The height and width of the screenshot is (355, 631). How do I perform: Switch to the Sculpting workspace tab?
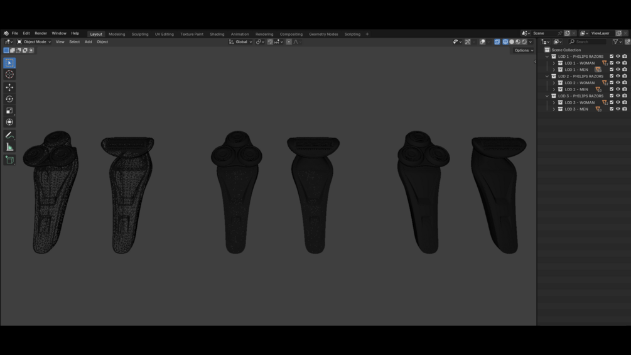[140, 34]
